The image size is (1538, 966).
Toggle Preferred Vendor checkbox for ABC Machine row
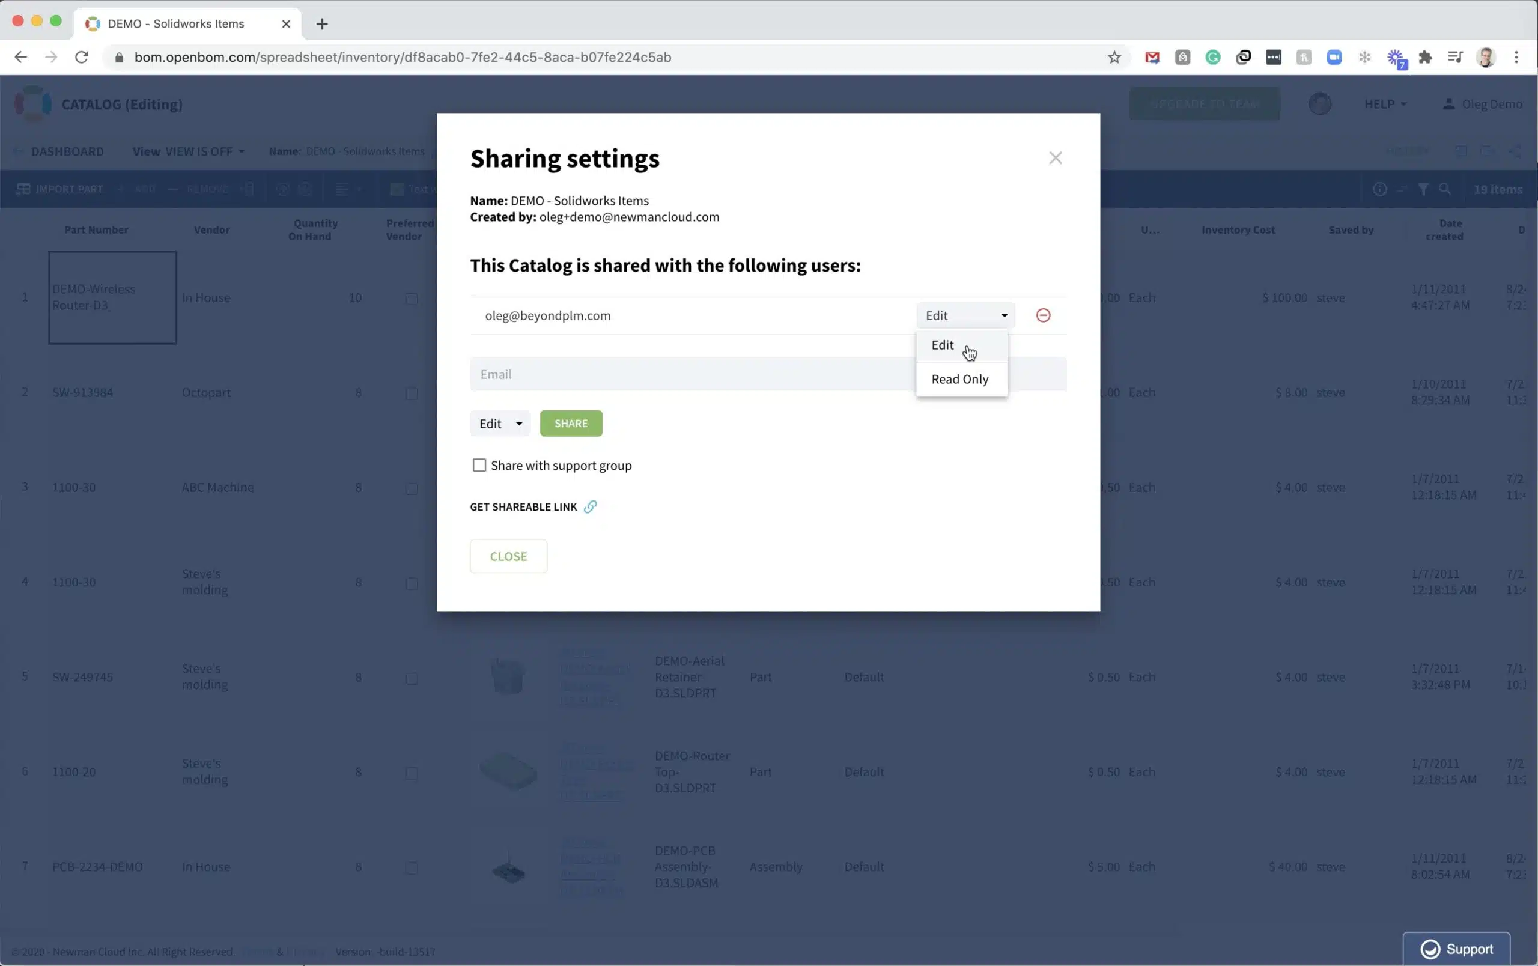[412, 488]
